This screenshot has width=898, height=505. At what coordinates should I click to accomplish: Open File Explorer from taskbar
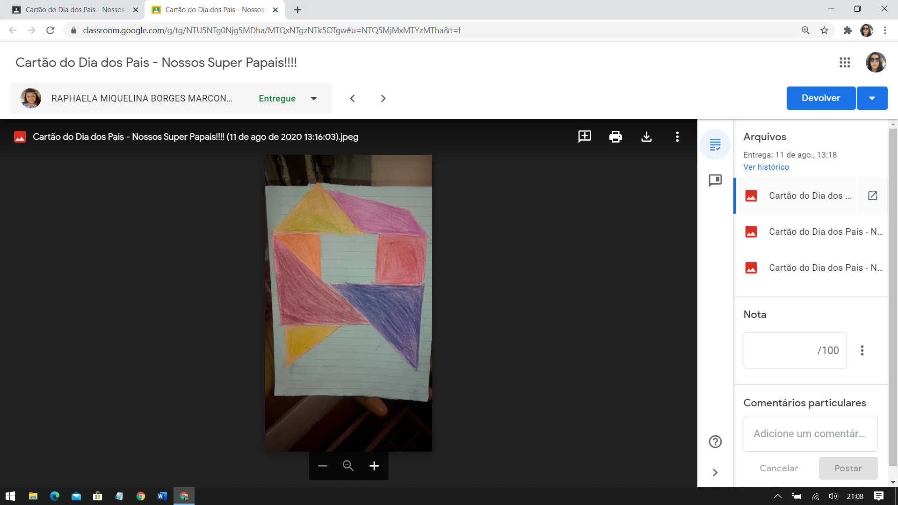(33, 496)
